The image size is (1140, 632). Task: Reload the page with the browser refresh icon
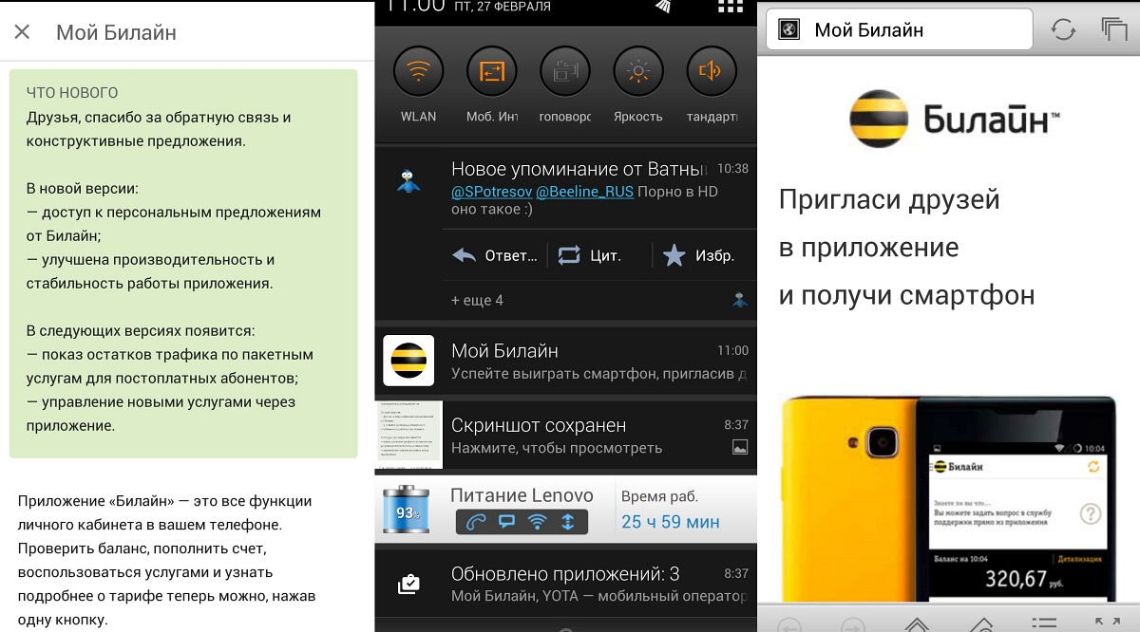(x=1063, y=29)
